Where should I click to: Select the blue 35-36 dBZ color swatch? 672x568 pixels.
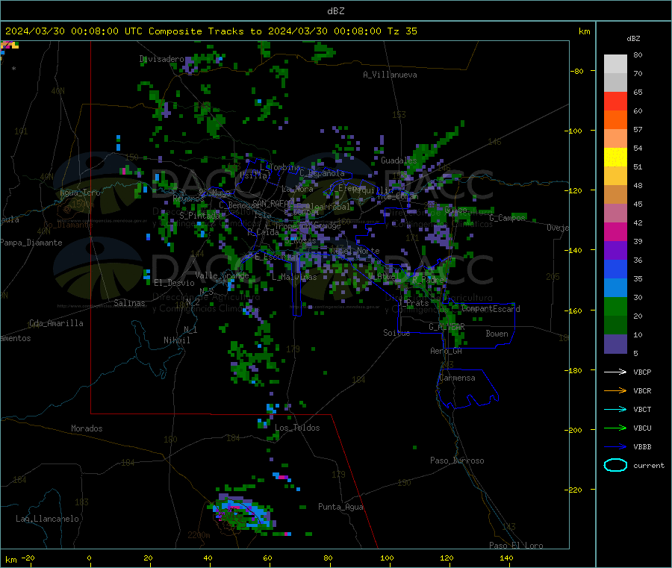(615, 269)
